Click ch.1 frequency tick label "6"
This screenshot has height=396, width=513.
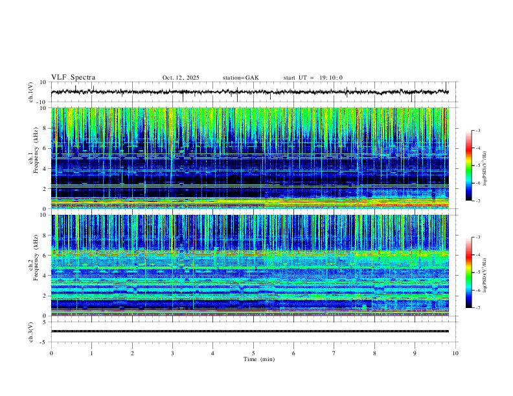click(x=45, y=148)
